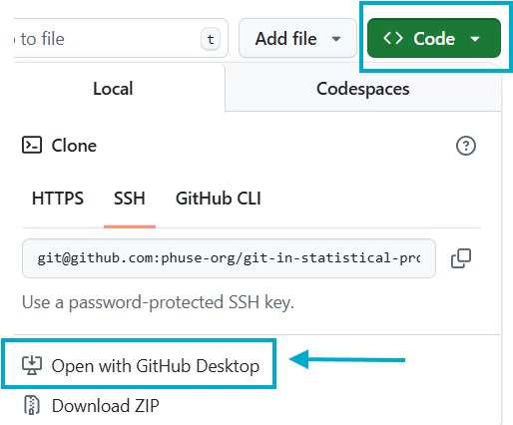
Task: Click the 'Use a password-protected SSH key.' text
Action: coord(158,302)
